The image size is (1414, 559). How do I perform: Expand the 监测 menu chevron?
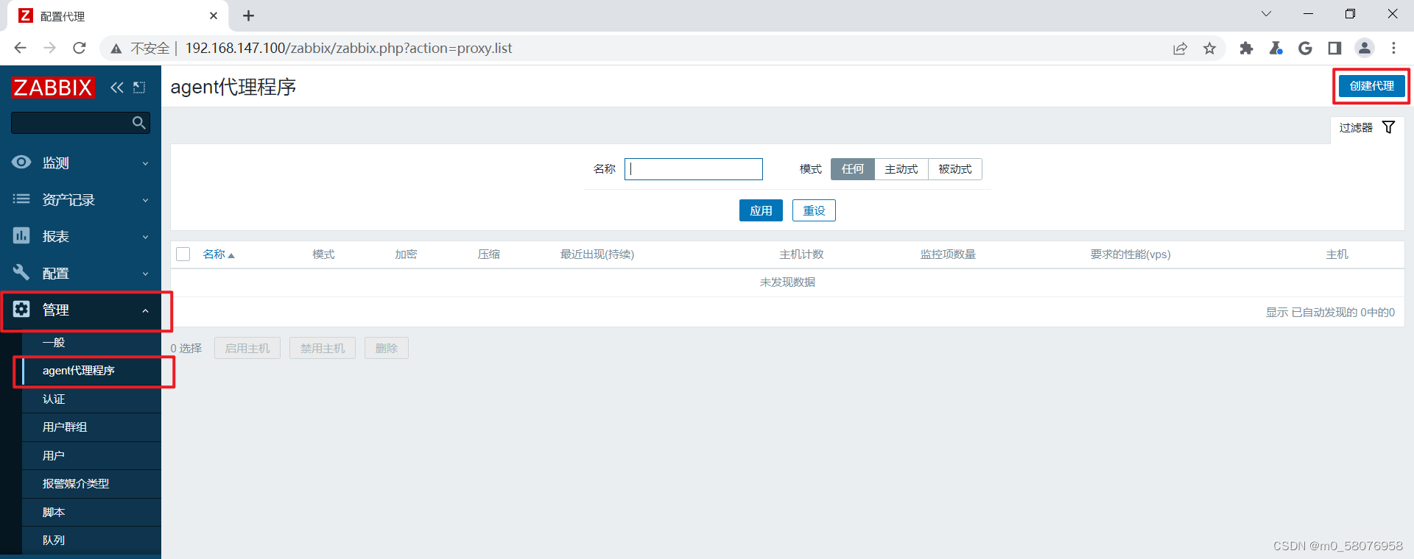145,163
